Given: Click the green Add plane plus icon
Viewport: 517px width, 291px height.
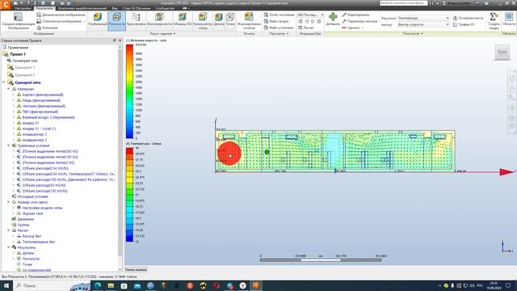Looking at the screenshot, I should [x=333, y=17].
